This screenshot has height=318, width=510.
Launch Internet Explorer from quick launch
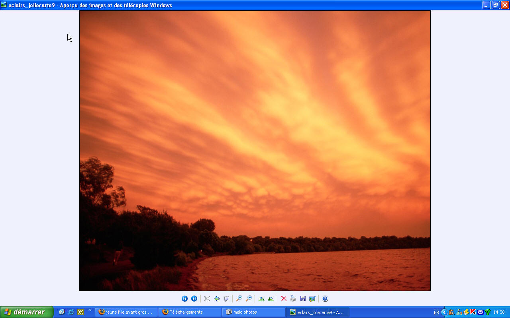point(71,312)
